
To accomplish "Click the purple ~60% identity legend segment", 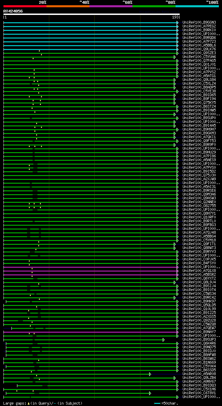I will tap(111, 6).
